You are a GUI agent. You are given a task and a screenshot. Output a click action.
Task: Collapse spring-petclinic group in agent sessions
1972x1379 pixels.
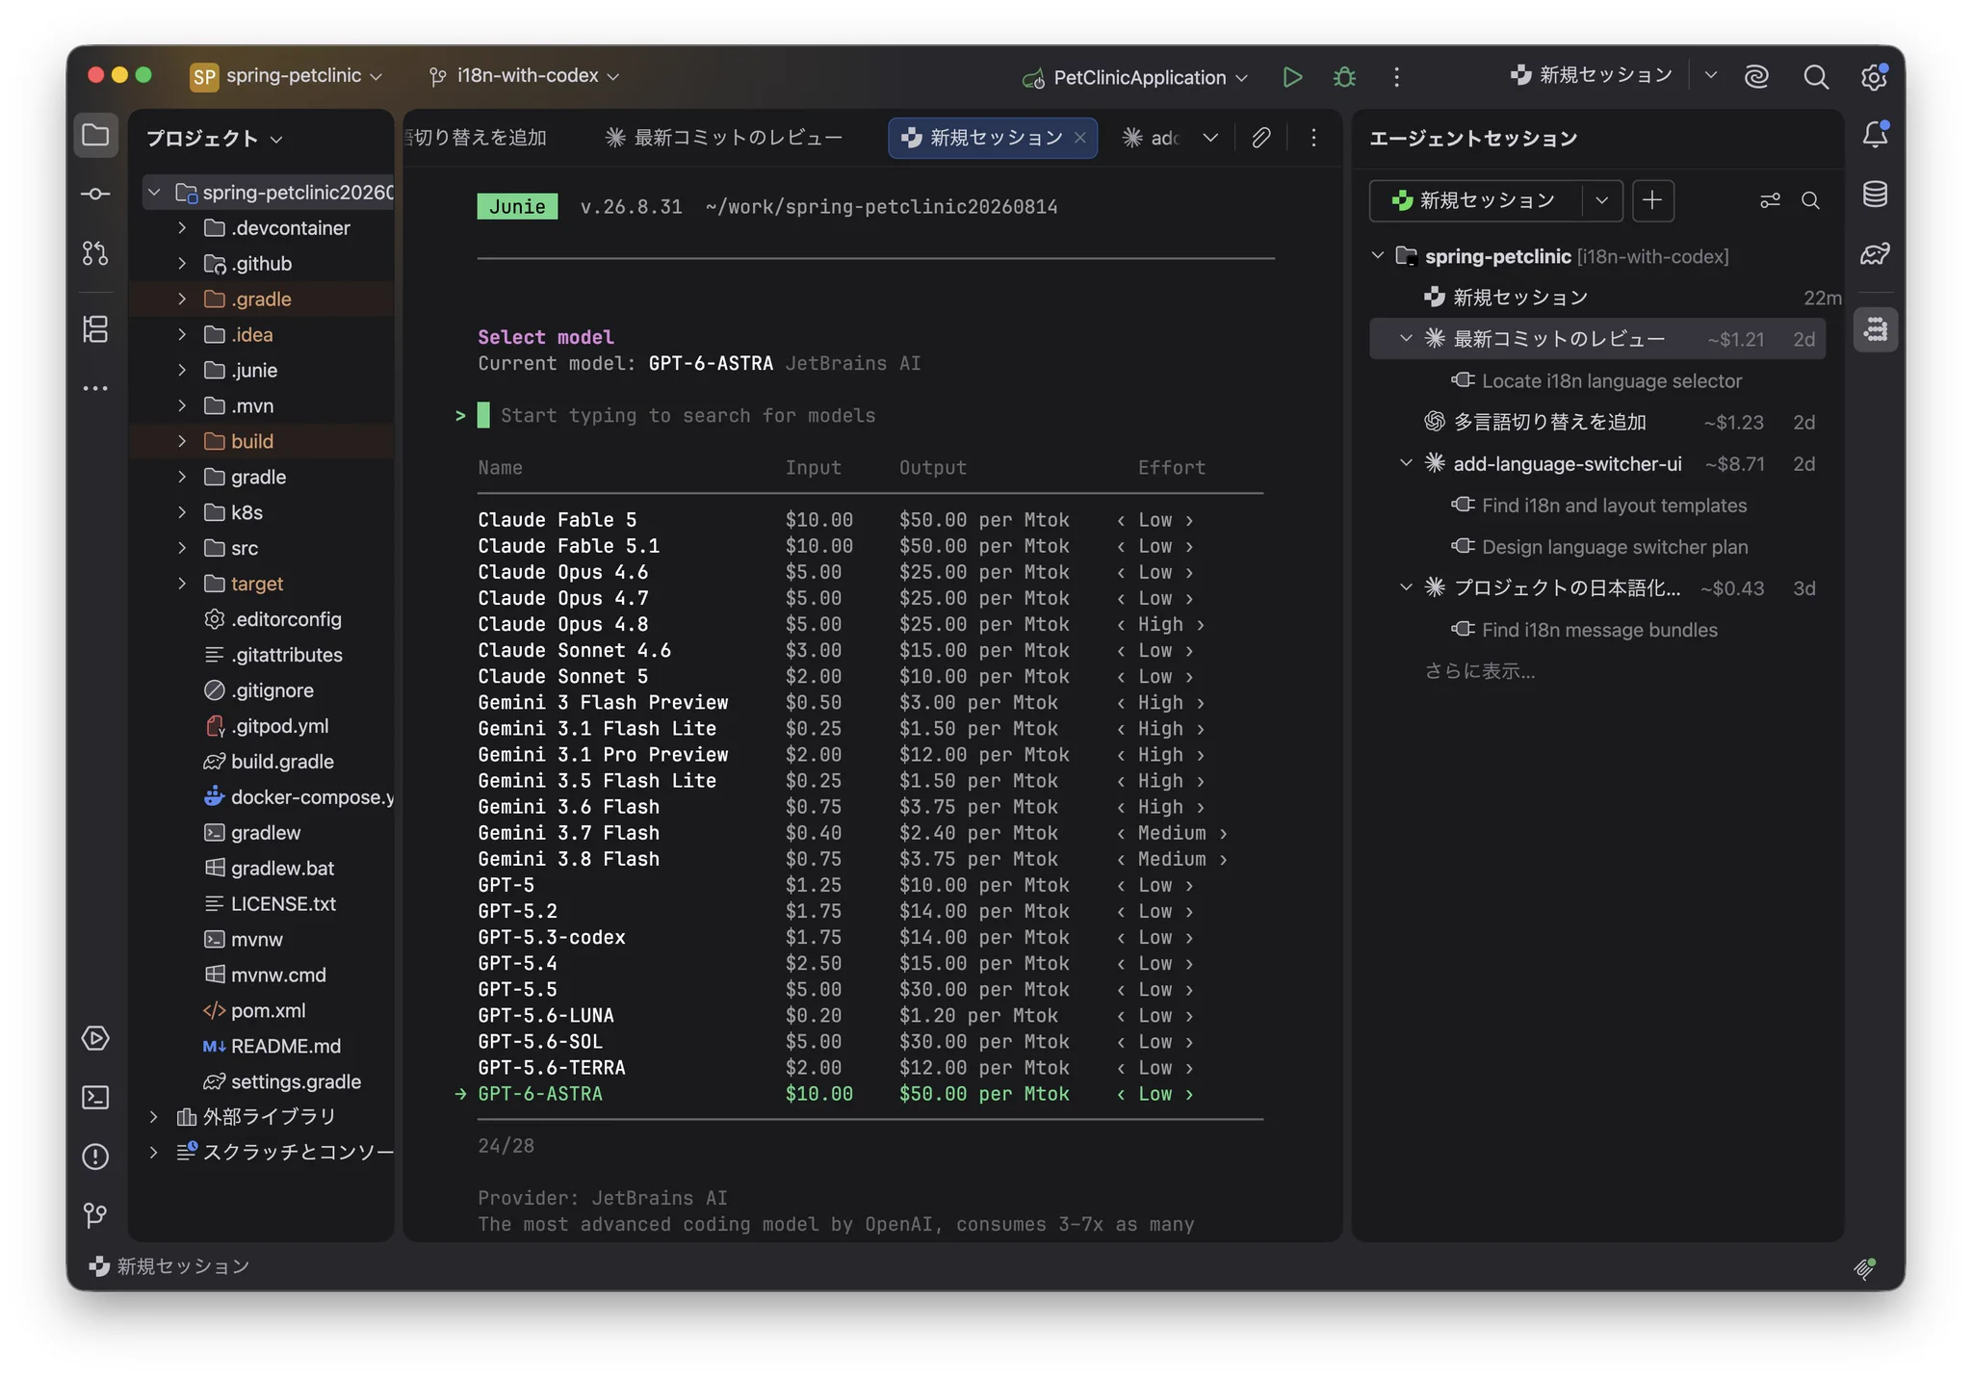coord(1378,256)
